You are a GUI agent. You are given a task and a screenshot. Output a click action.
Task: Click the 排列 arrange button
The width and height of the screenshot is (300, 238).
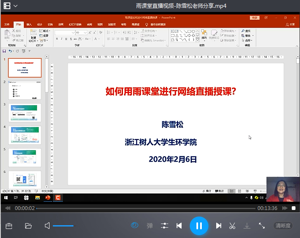coord(204,35)
